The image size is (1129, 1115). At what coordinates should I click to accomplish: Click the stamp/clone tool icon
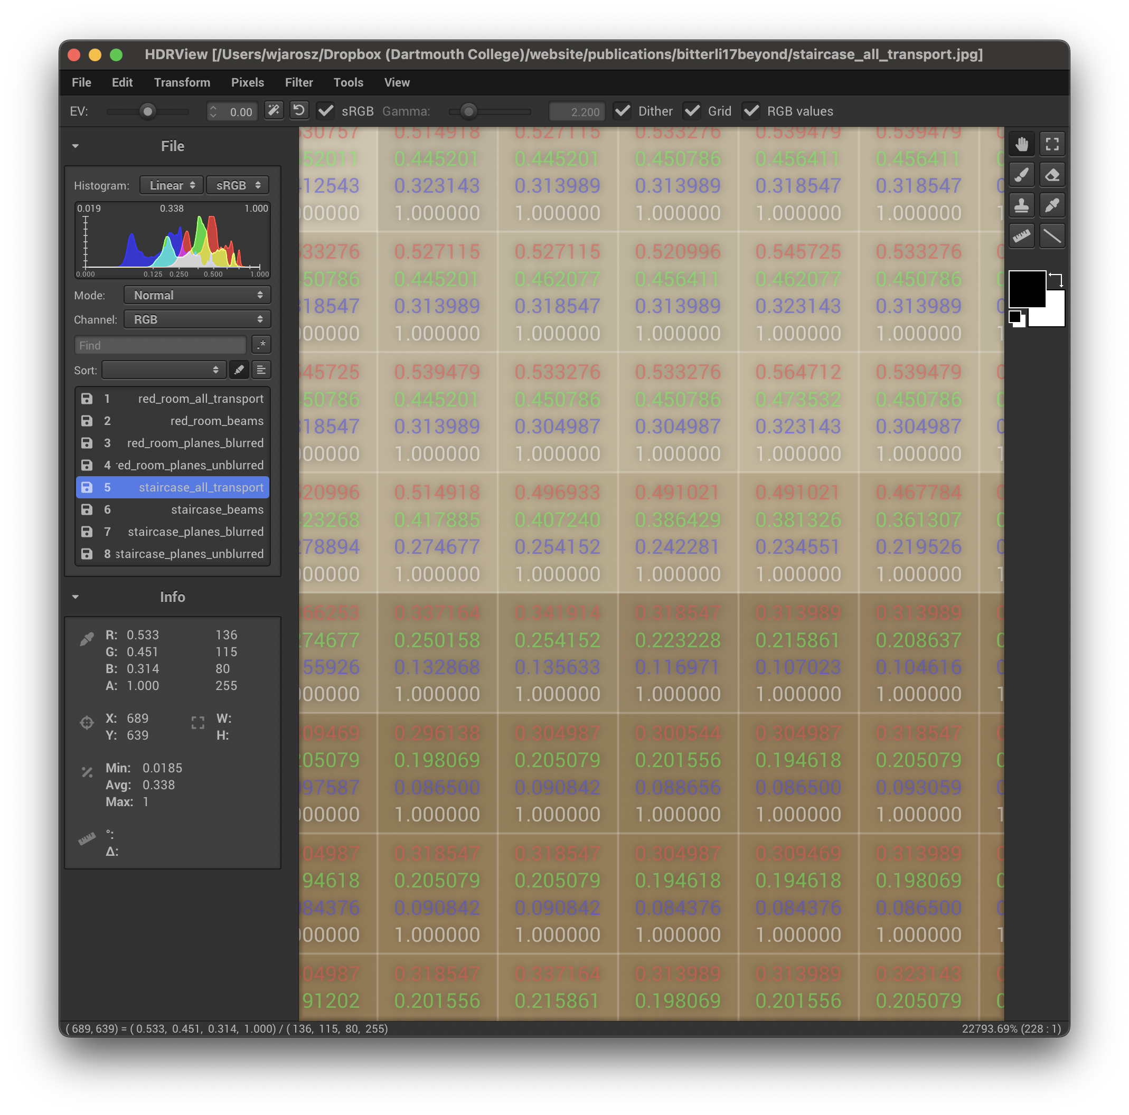click(x=1023, y=205)
